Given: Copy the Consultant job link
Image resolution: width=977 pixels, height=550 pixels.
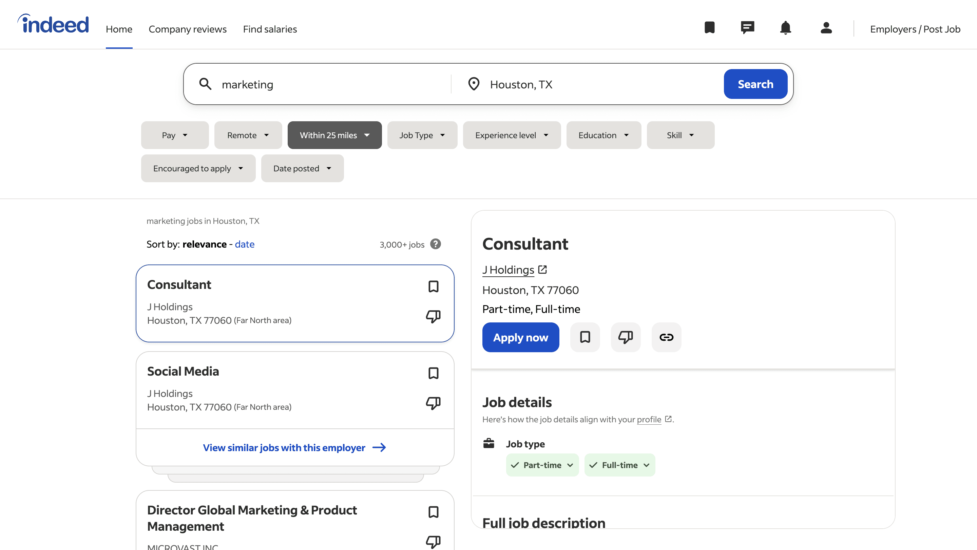Looking at the screenshot, I should pyautogui.click(x=666, y=337).
